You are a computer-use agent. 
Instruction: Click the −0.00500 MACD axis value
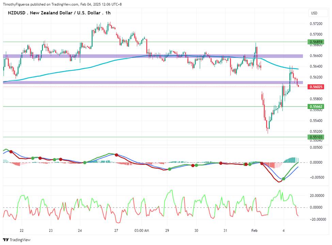tap(317, 178)
